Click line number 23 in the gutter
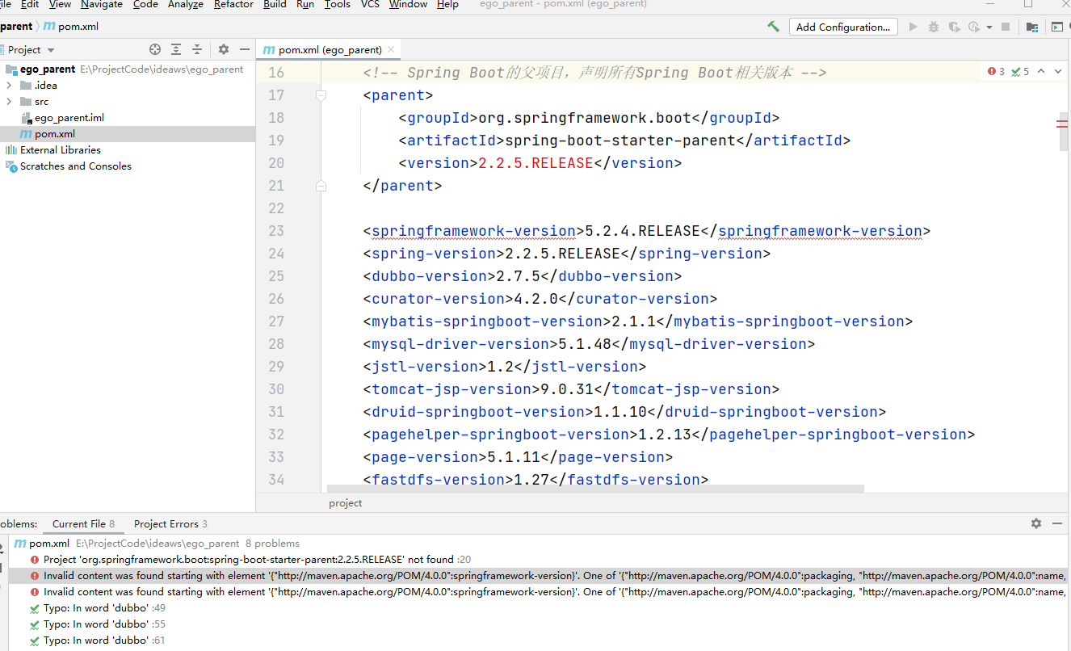 [276, 231]
